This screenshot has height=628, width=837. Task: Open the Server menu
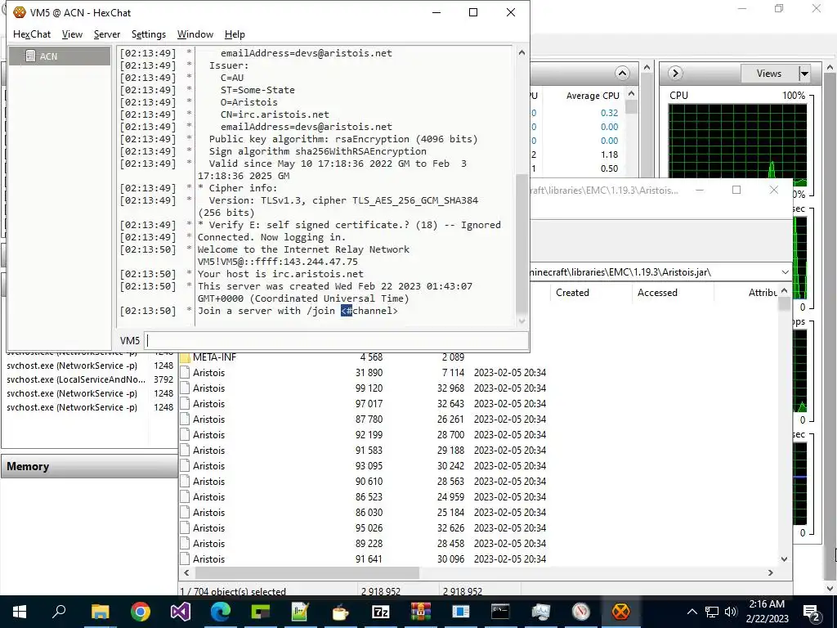click(107, 34)
